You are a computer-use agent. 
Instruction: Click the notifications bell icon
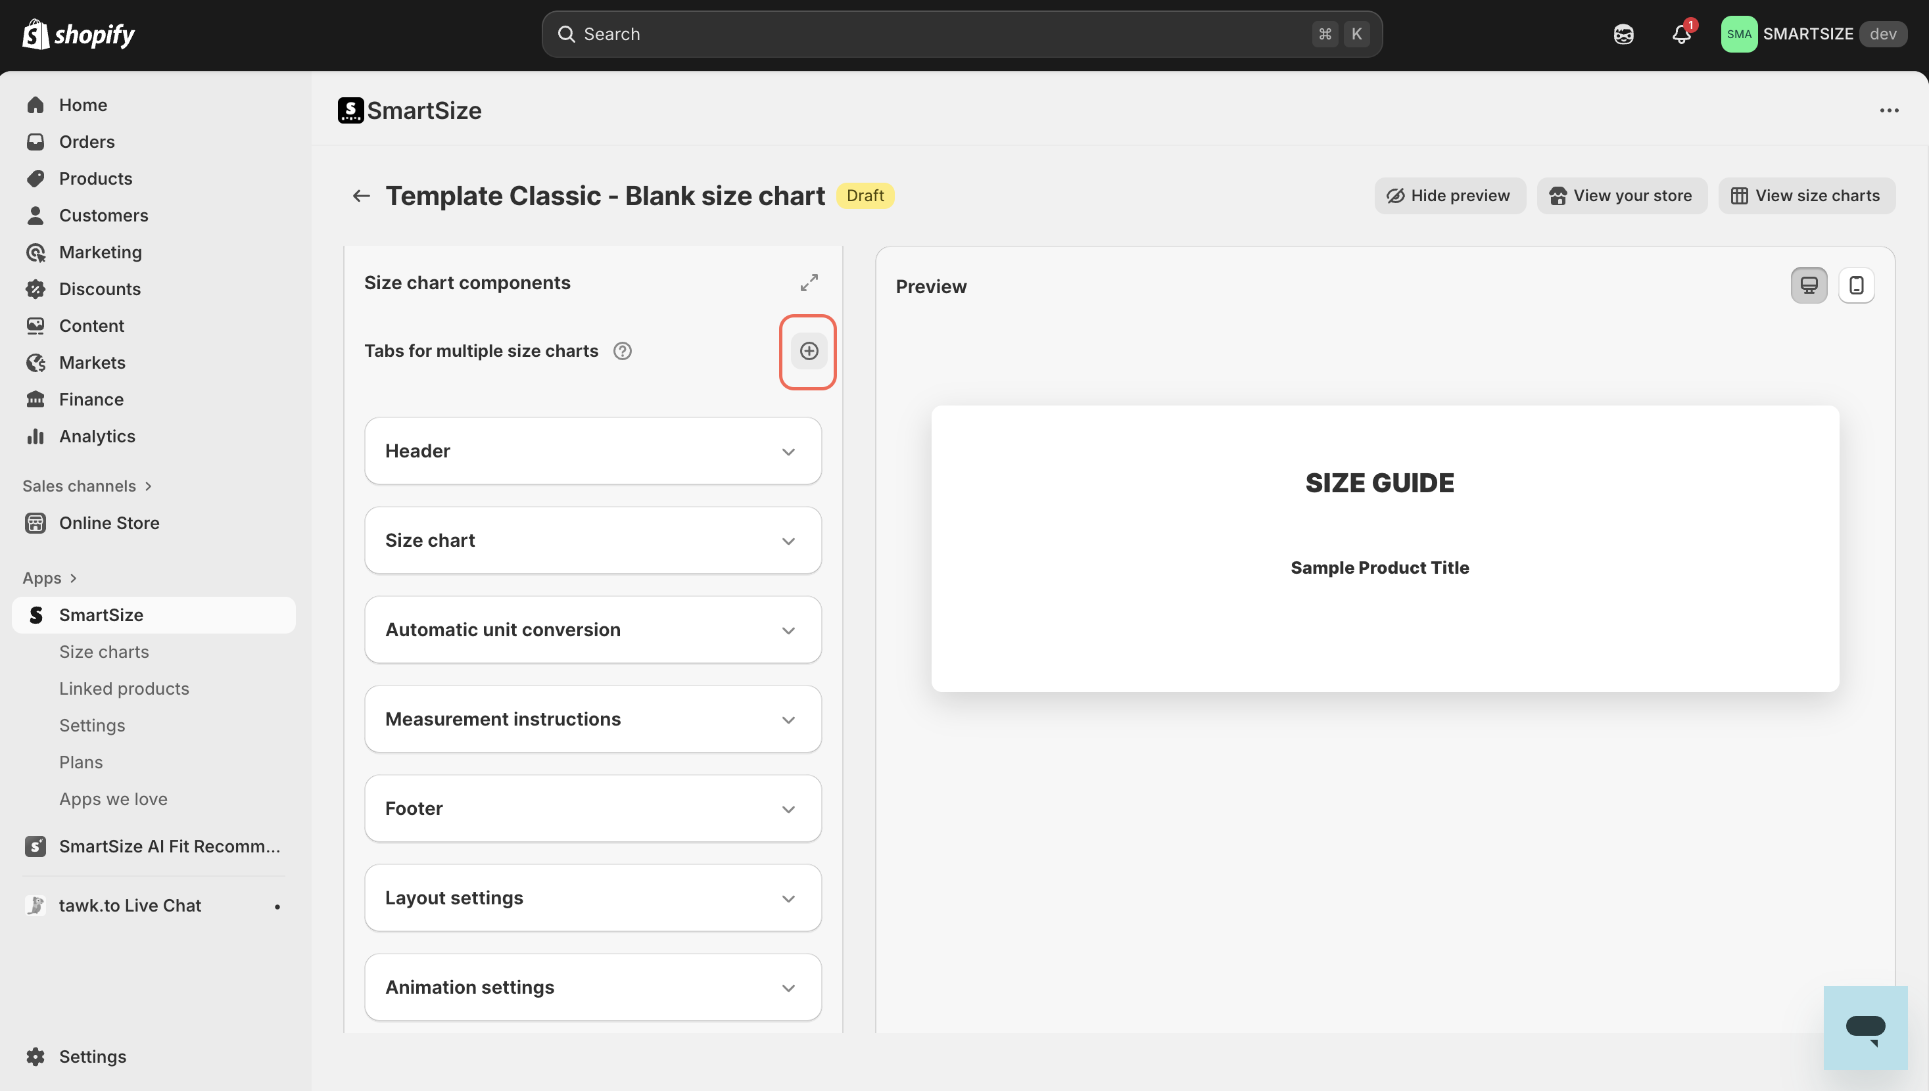coord(1681,34)
